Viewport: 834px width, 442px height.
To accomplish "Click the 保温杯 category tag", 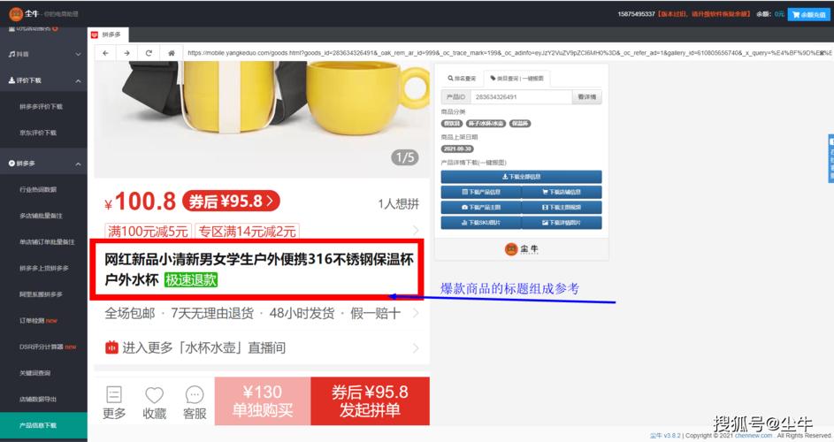I will [x=520, y=124].
